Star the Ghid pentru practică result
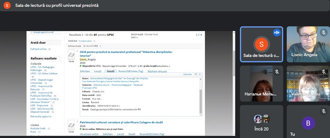This screenshot has width=330, height=138. [77, 51]
